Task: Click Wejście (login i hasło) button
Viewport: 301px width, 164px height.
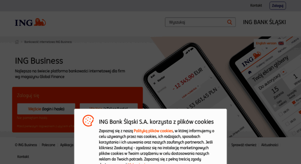Action: click(x=46, y=109)
